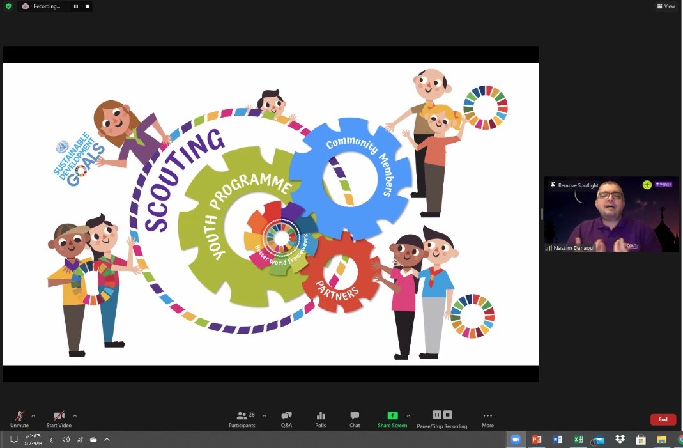683x448 pixels.
Task: Expand audio options arrow beside Unmute
Action: tap(33, 415)
